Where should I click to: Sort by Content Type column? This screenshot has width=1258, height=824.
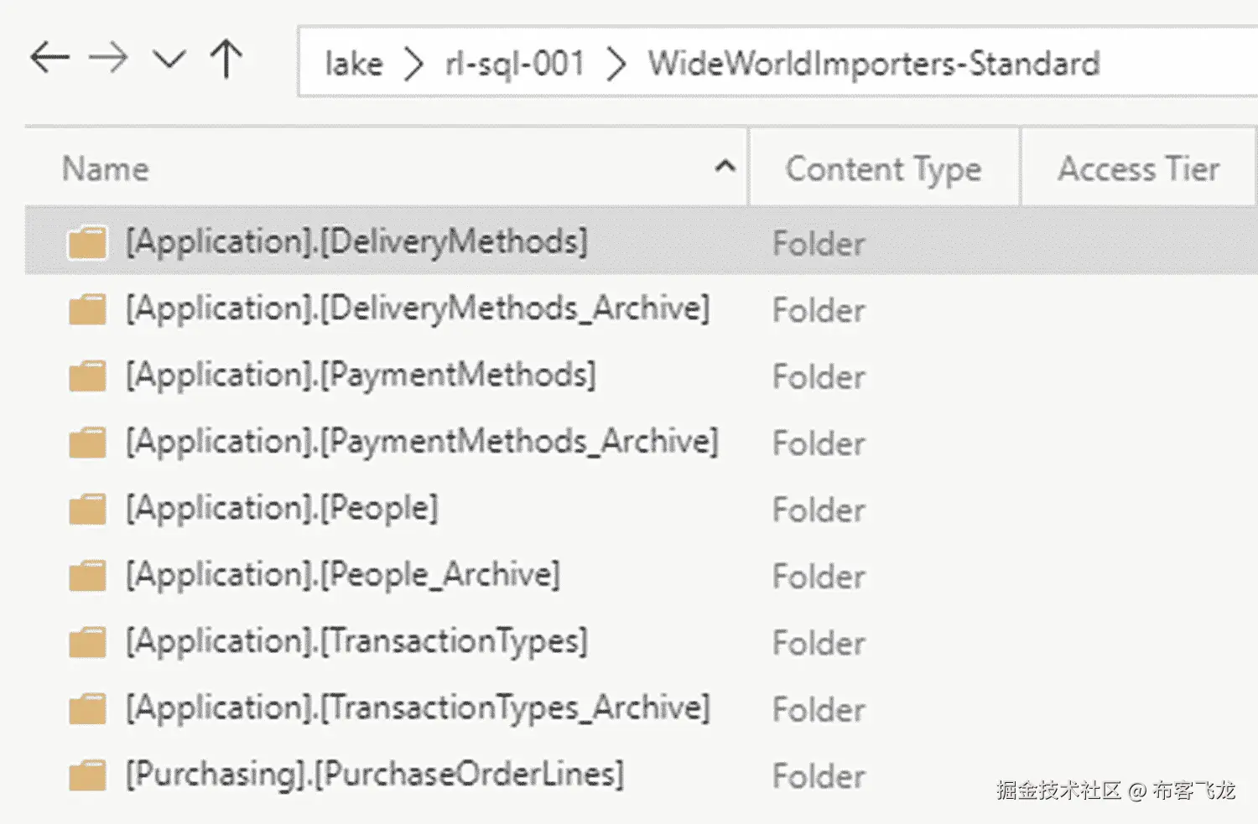point(883,168)
